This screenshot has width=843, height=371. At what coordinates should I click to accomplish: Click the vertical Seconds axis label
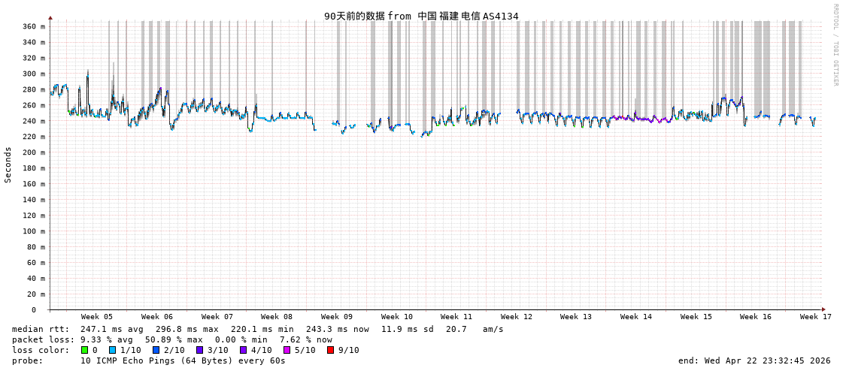tap(8, 164)
